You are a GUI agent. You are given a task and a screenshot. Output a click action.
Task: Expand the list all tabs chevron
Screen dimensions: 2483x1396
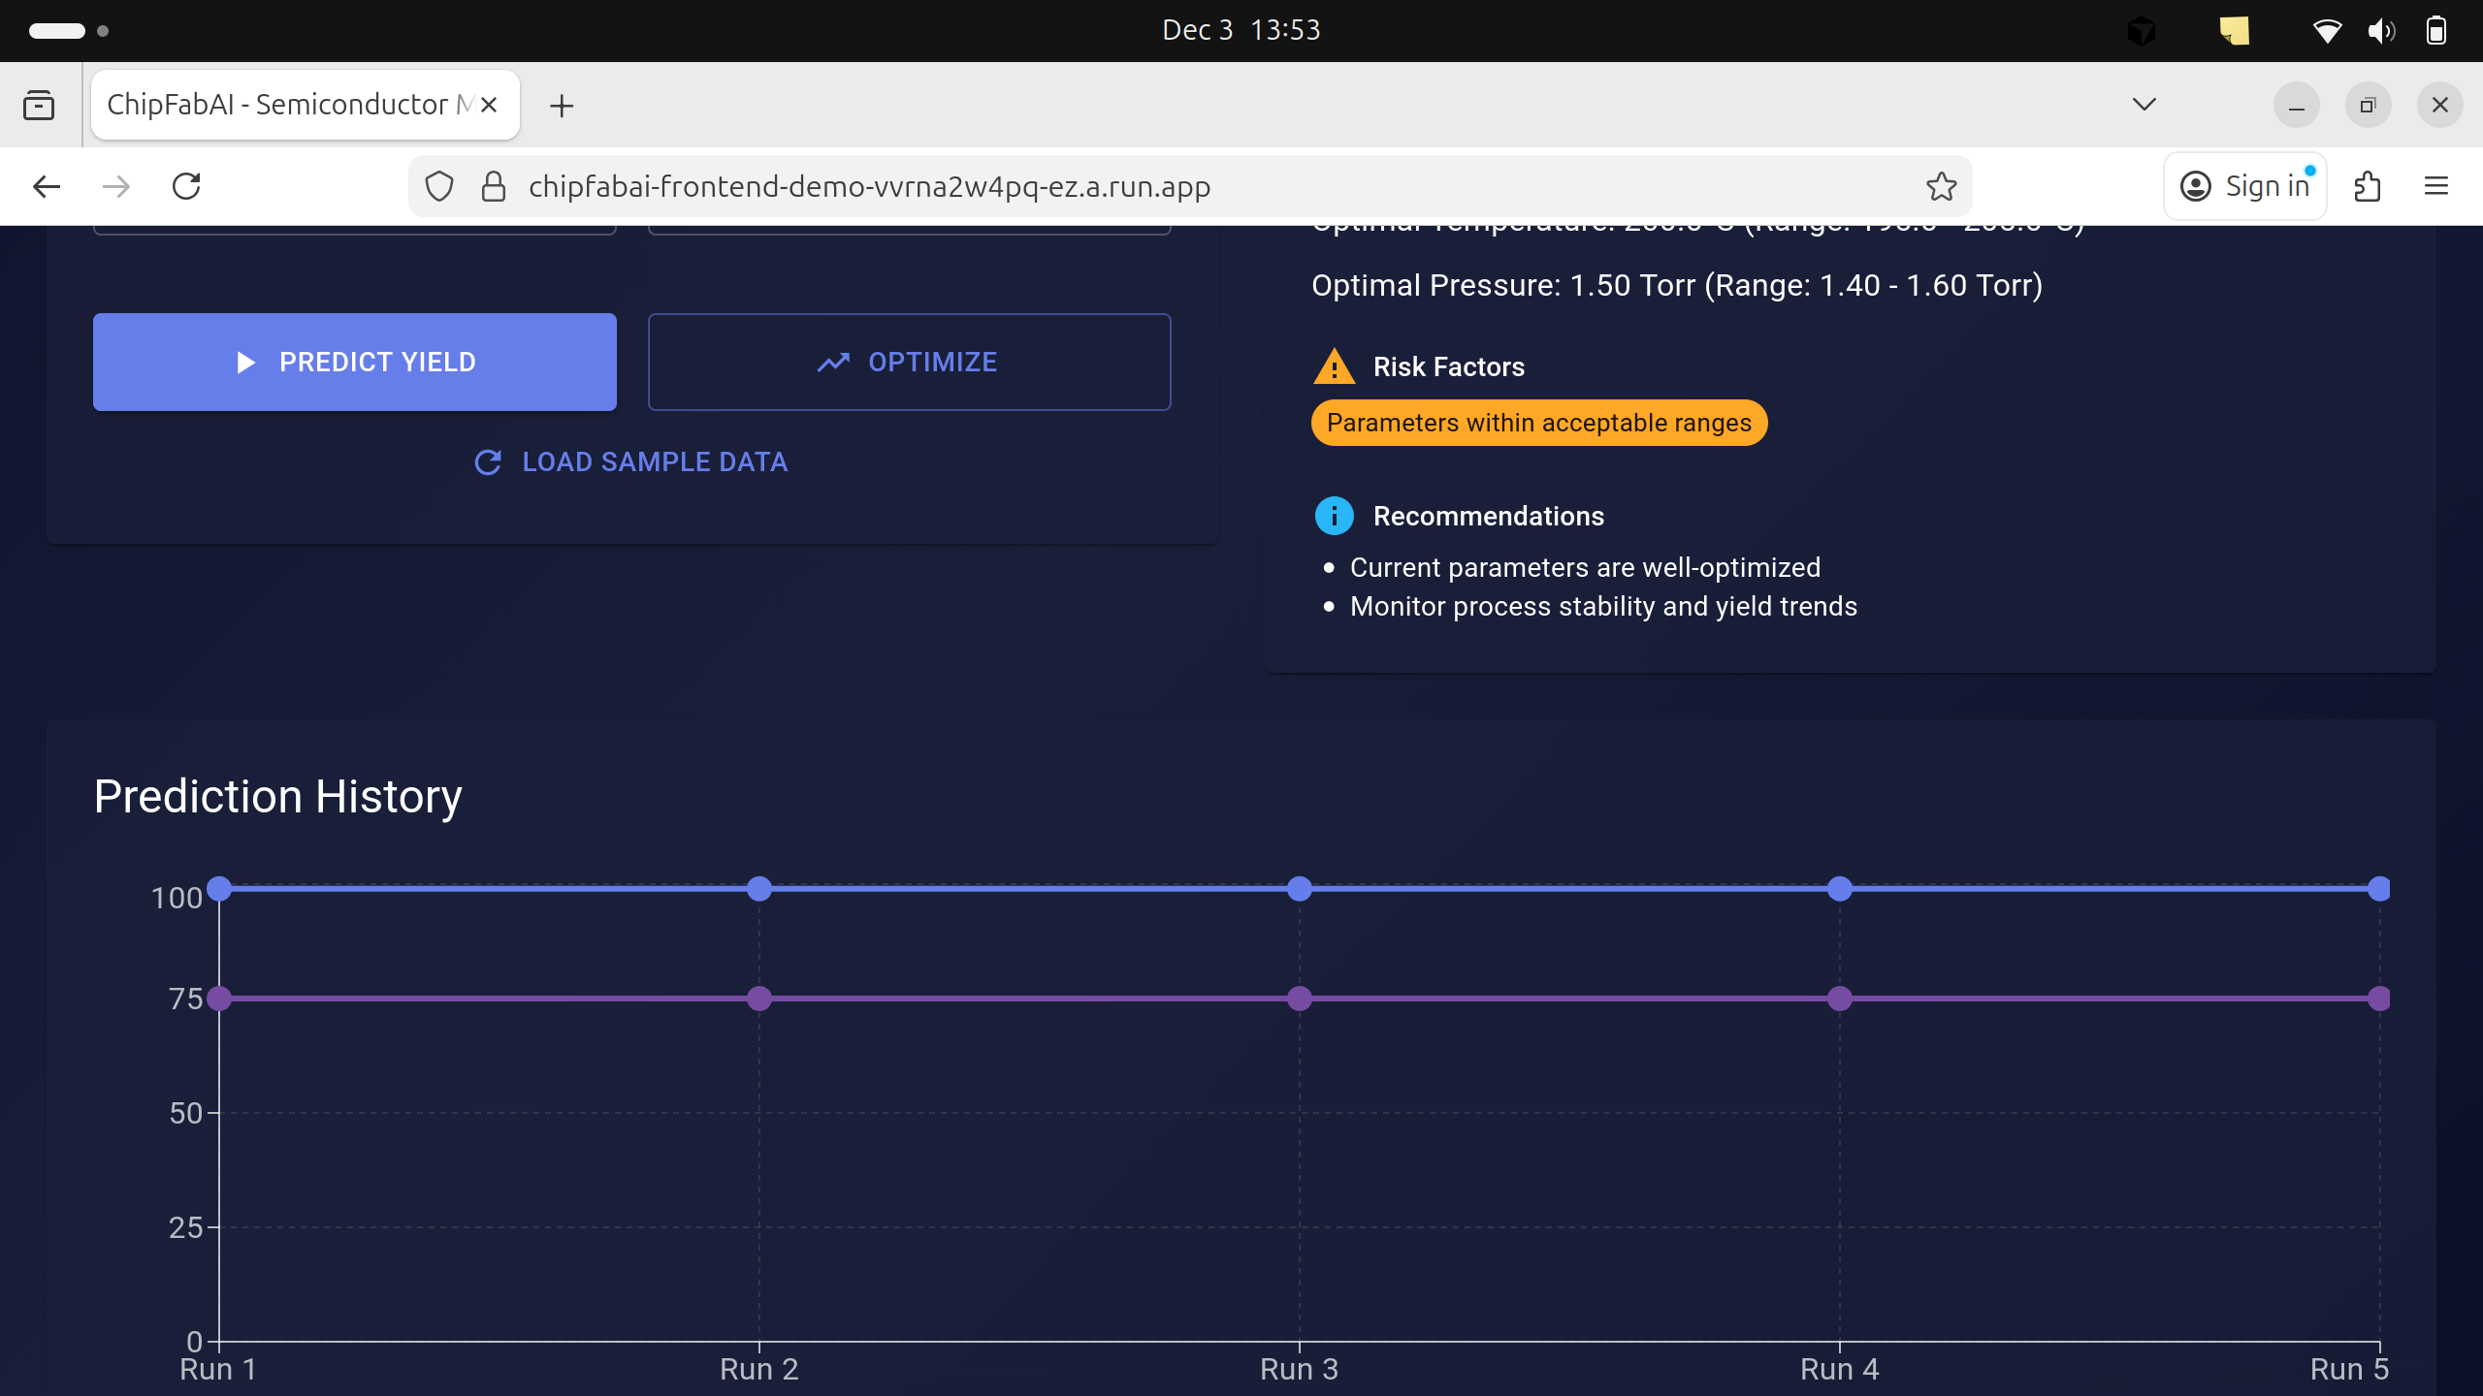(x=2144, y=105)
